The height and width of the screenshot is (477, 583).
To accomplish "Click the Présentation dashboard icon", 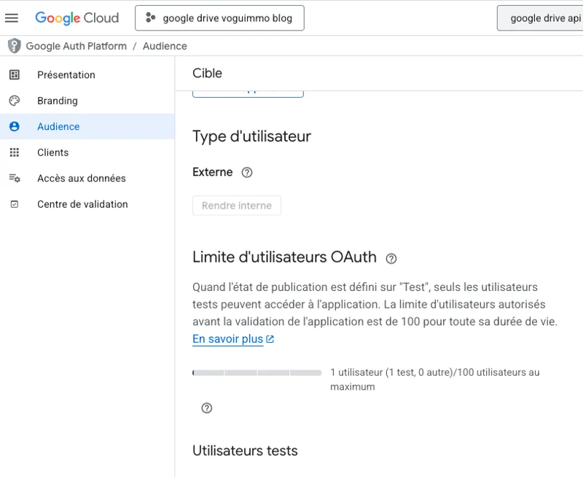I will point(15,75).
